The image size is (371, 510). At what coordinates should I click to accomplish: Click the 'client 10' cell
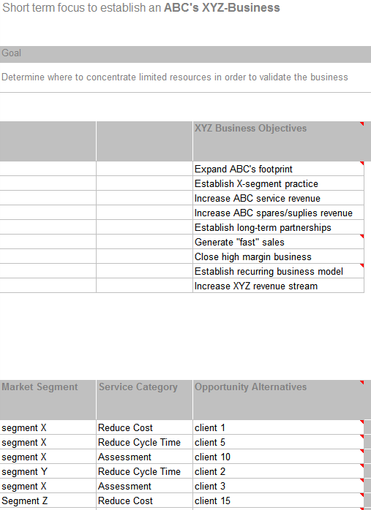(x=279, y=457)
